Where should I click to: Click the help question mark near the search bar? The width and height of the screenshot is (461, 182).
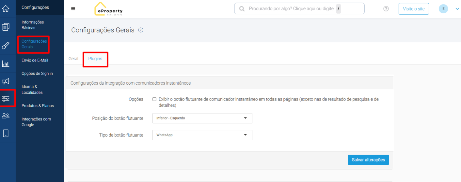pos(386,9)
